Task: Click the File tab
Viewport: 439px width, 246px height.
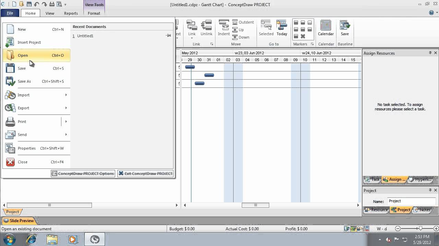Action: (10, 13)
